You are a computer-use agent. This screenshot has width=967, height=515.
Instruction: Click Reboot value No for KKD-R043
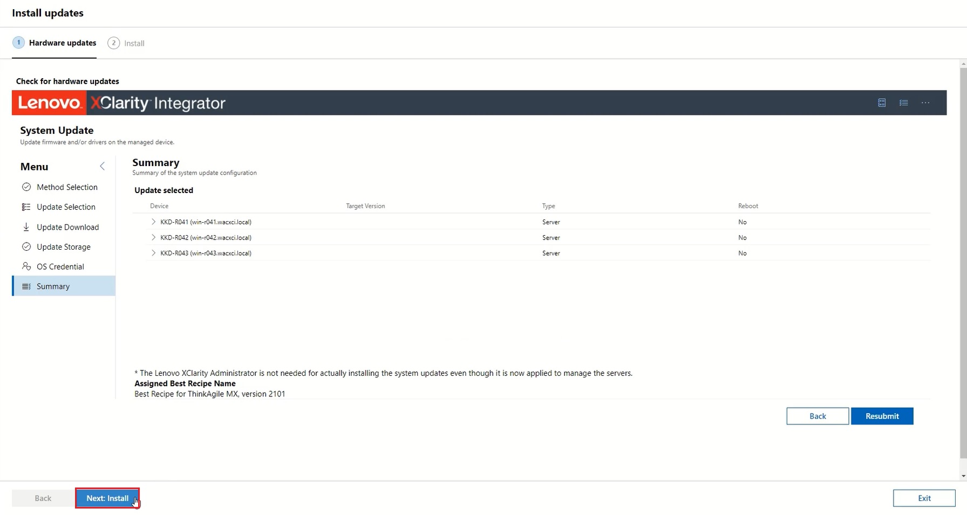coord(743,253)
